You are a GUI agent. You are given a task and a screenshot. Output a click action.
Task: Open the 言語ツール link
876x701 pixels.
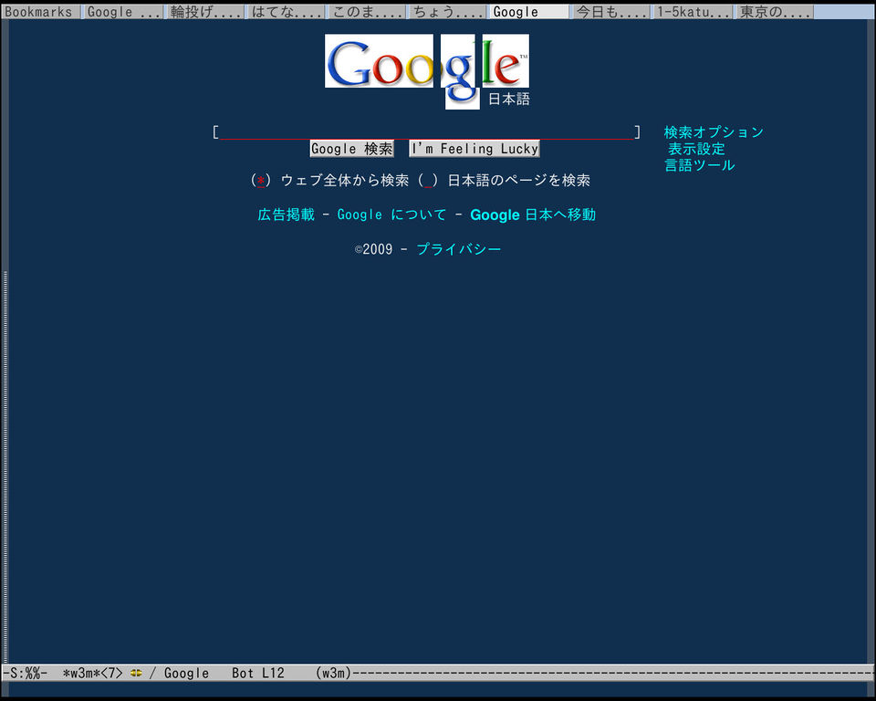pyautogui.click(x=700, y=165)
